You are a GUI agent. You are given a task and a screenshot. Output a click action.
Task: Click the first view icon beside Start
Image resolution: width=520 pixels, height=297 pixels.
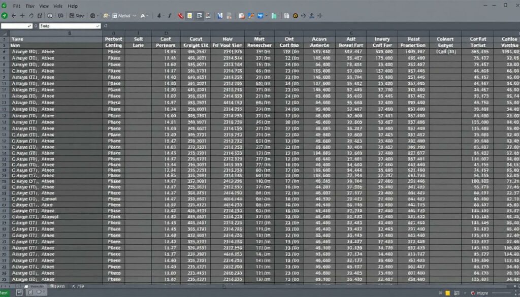pyautogui.click(x=19, y=292)
